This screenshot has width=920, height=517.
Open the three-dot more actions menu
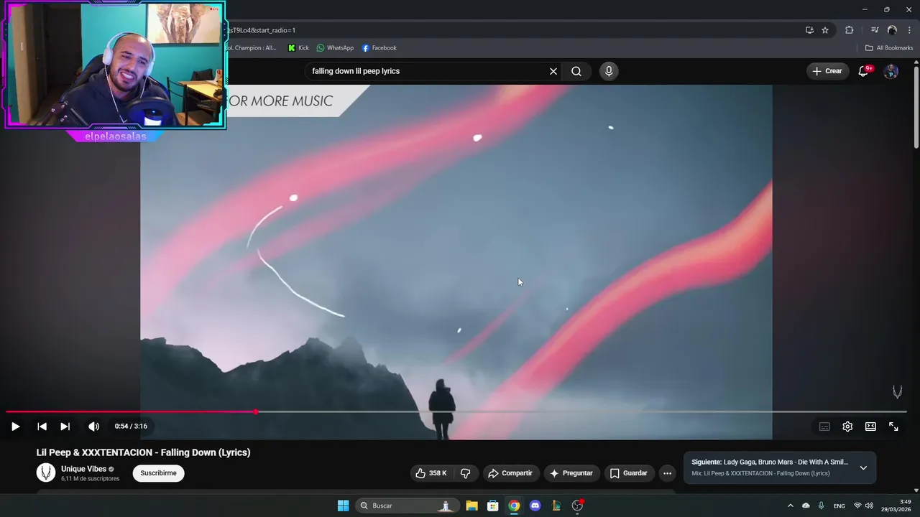click(x=667, y=473)
